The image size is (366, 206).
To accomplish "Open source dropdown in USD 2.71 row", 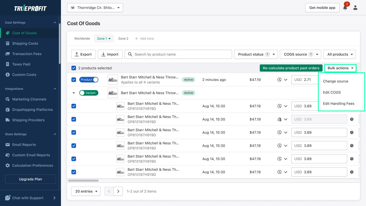I will pyautogui.click(x=286, y=80).
